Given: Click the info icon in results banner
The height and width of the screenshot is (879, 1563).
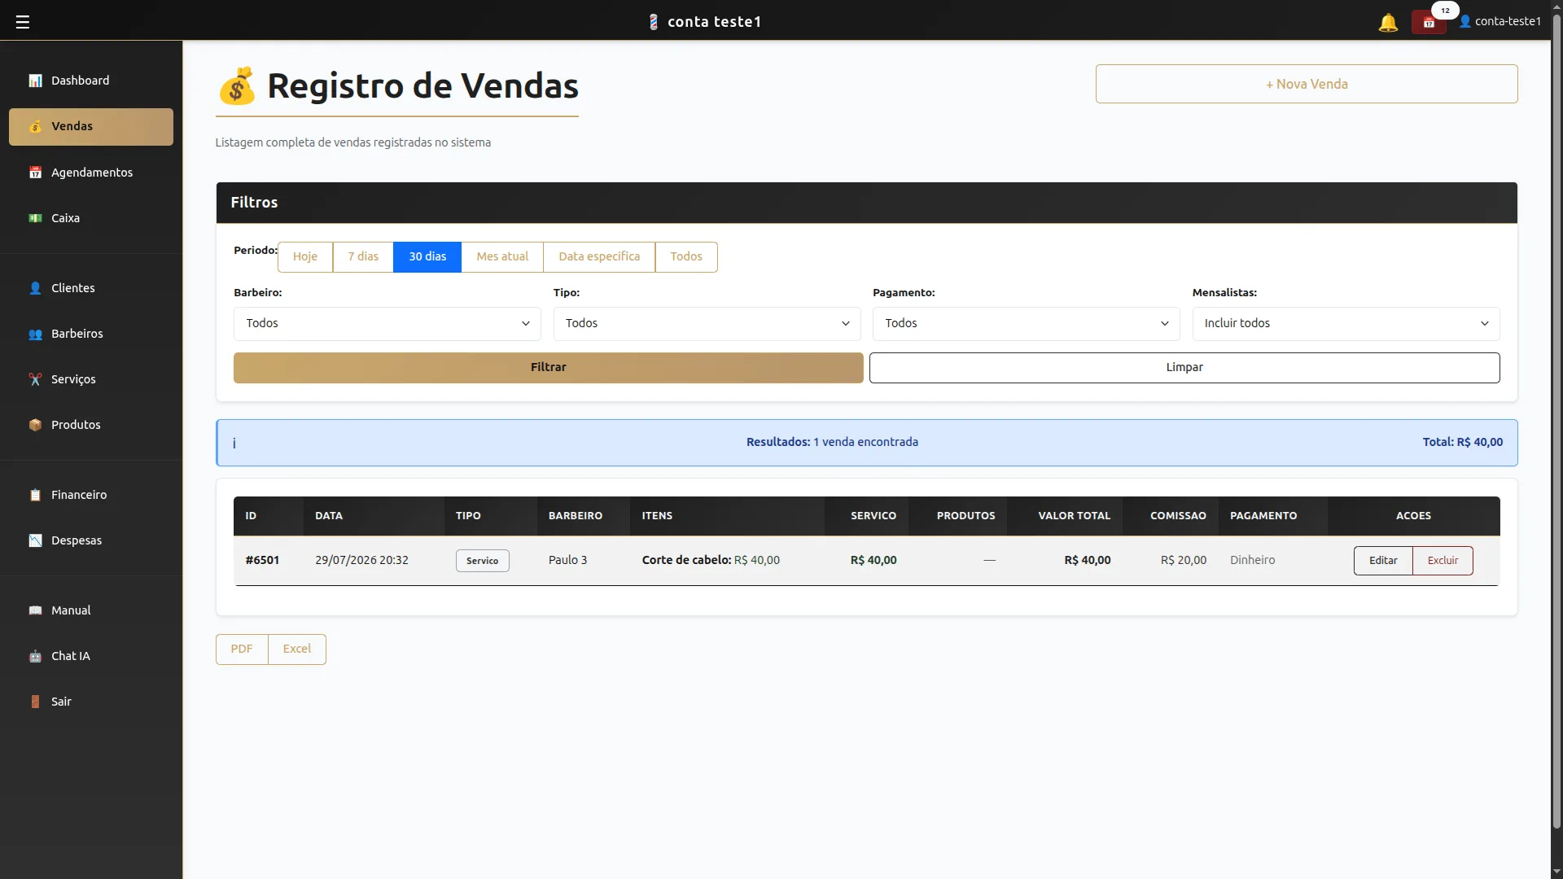Looking at the screenshot, I should pyautogui.click(x=234, y=443).
